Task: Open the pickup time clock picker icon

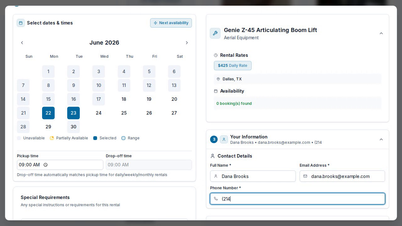Action: coord(46,165)
